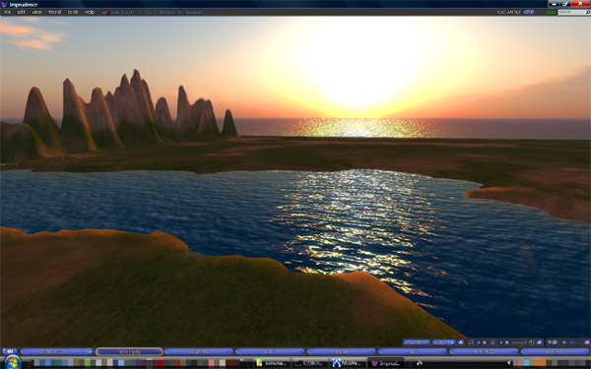This screenshot has height=369, width=591.
Task: Click the Stop Flying button
Action: tap(129, 351)
